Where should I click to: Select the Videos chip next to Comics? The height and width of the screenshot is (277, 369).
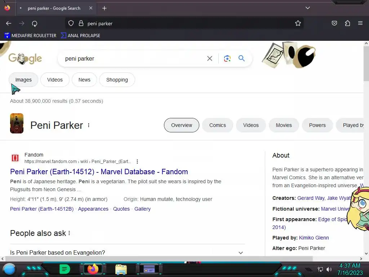pyautogui.click(x=251, y=125)
